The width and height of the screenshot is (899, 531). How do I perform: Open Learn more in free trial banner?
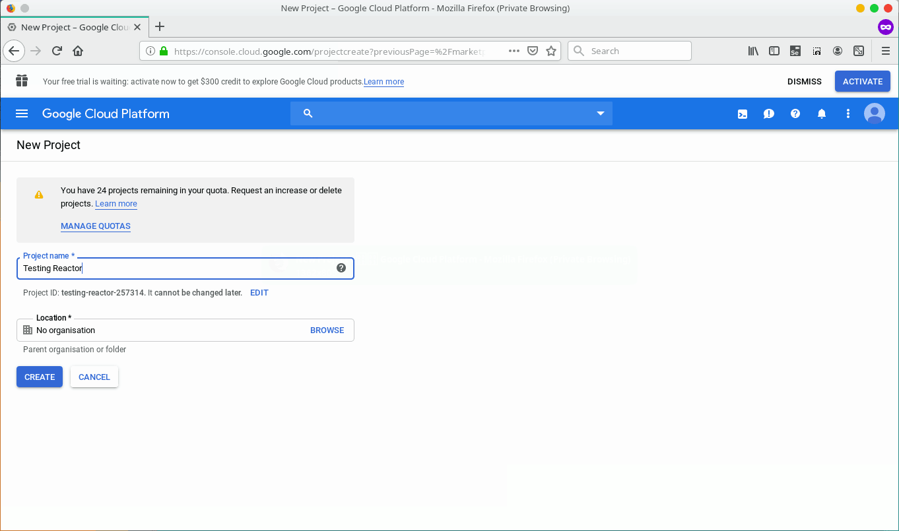click(x=383, y=82)
